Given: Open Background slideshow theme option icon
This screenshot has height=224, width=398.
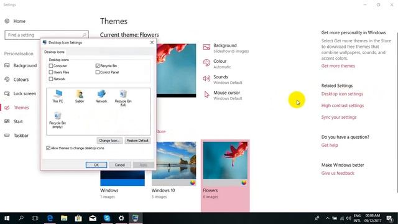Looking at the screenshot, I should pos(206,47).
